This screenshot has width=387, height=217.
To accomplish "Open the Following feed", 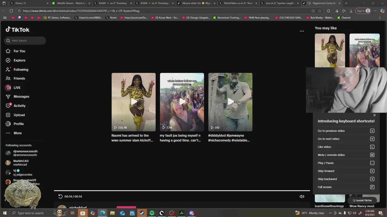I will [21, 70].
